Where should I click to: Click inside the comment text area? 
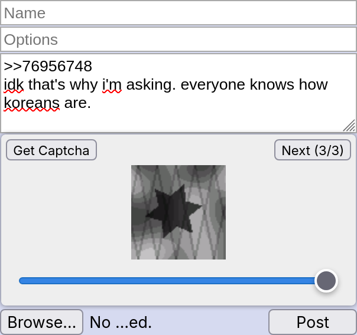[x=178, y=93]
